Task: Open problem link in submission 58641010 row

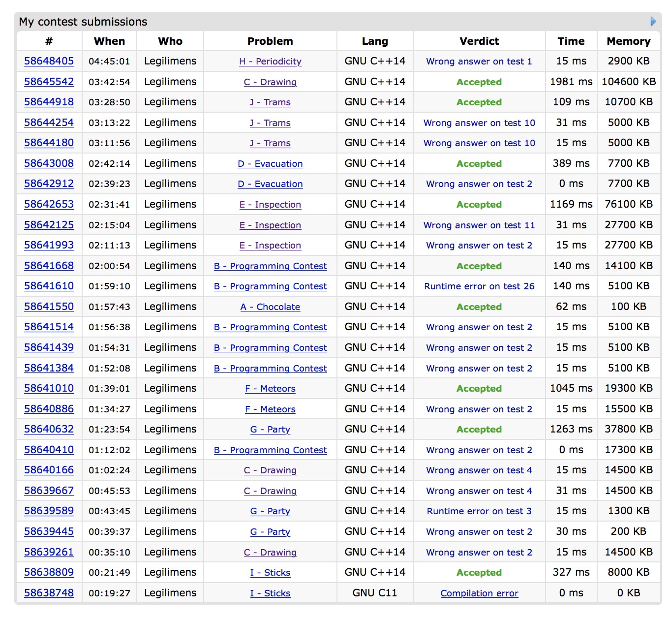Action: (x=270, y=389)
